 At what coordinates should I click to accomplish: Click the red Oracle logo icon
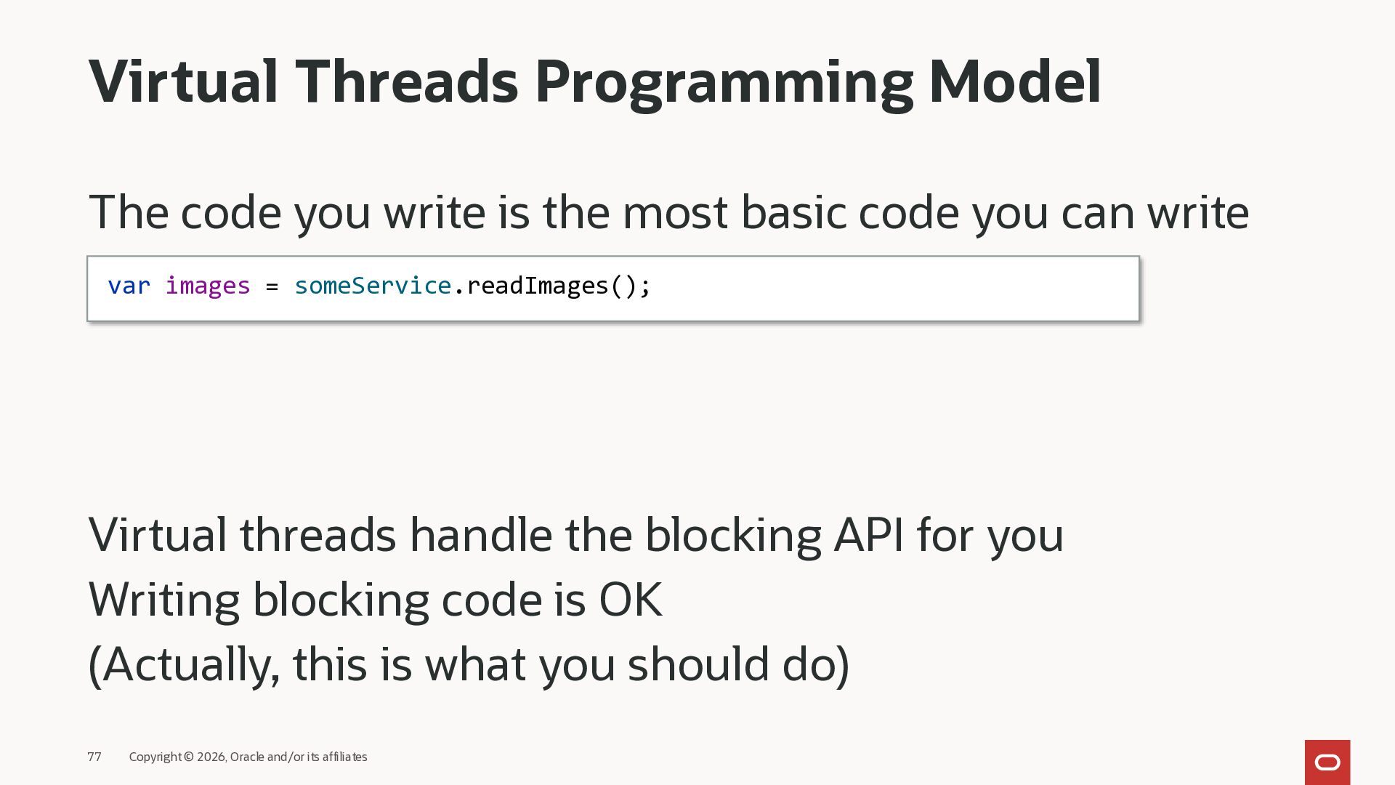click(1327, 762)
